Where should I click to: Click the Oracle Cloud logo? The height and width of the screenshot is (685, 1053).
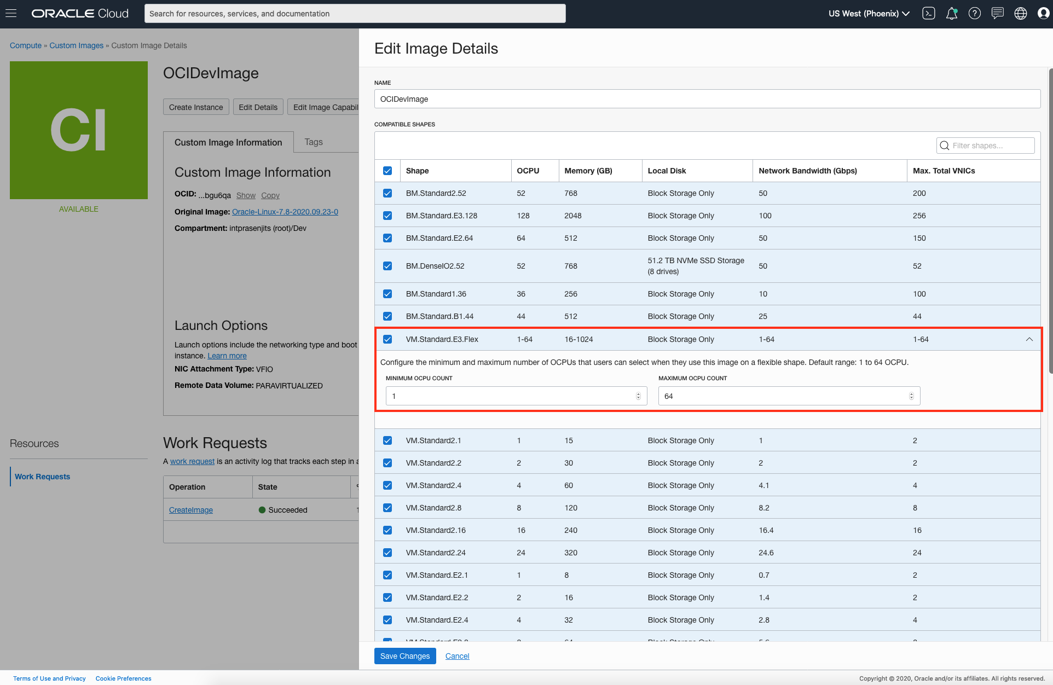click(x=80, y=13)
